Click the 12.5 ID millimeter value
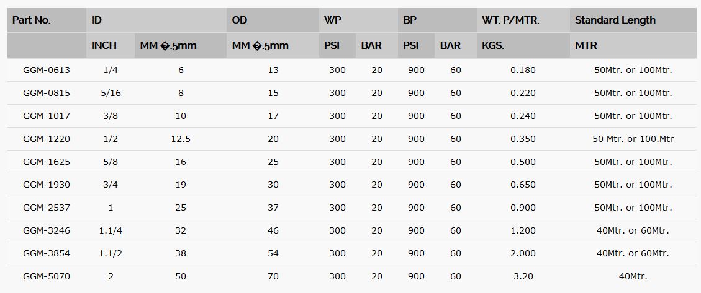 coord(180,139)
